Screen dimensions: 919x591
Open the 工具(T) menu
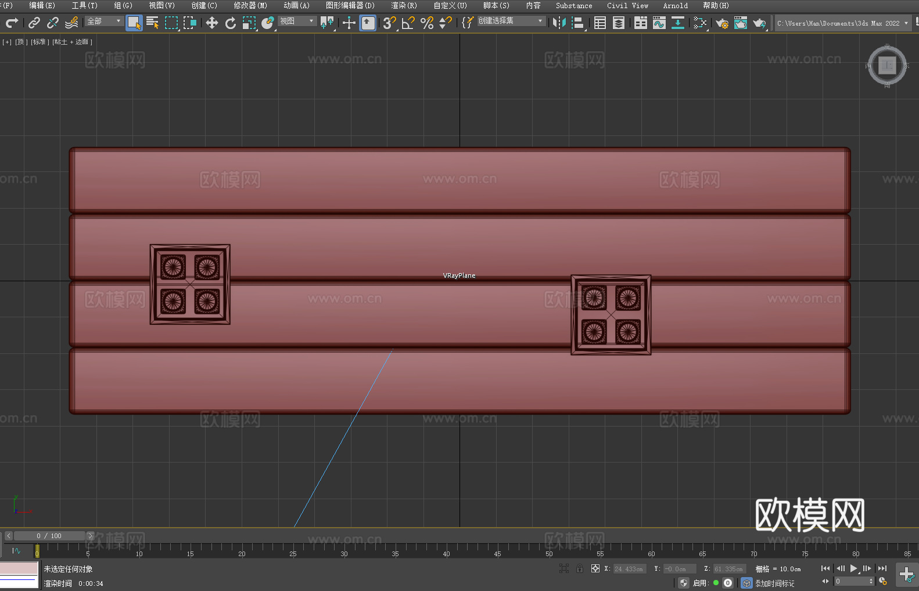pos(84,5)
